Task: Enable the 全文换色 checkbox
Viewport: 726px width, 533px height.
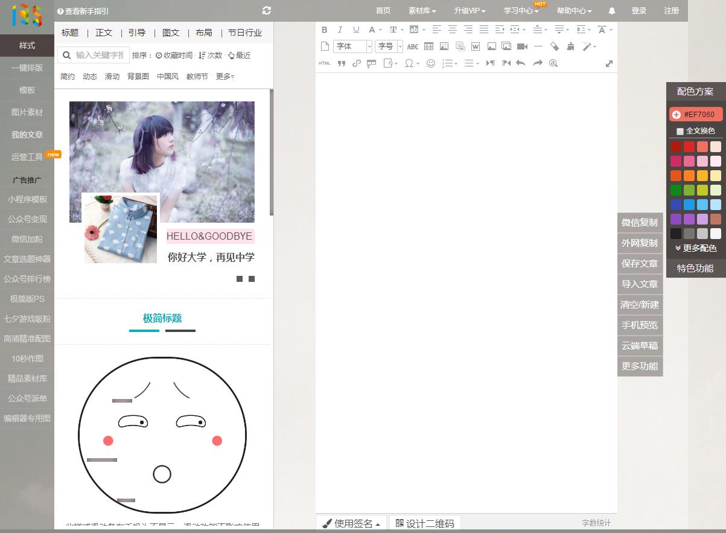Action: 680,131
